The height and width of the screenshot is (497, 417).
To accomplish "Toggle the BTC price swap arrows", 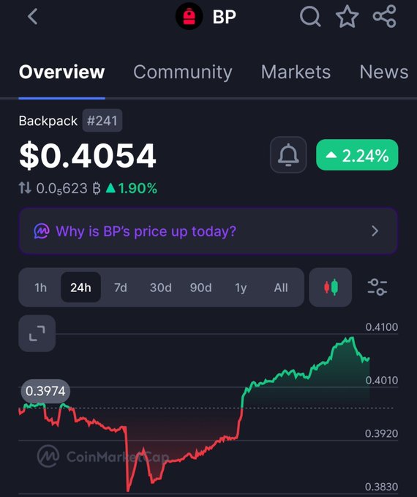I will tap(25, 188).
